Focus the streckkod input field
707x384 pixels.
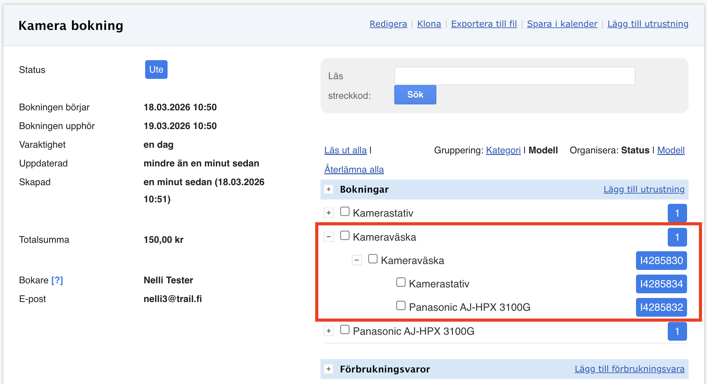pos(515,76)
